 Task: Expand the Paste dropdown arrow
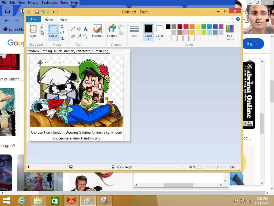[33, 39]
